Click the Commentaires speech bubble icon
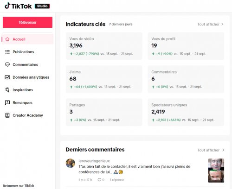 [7, 64]
